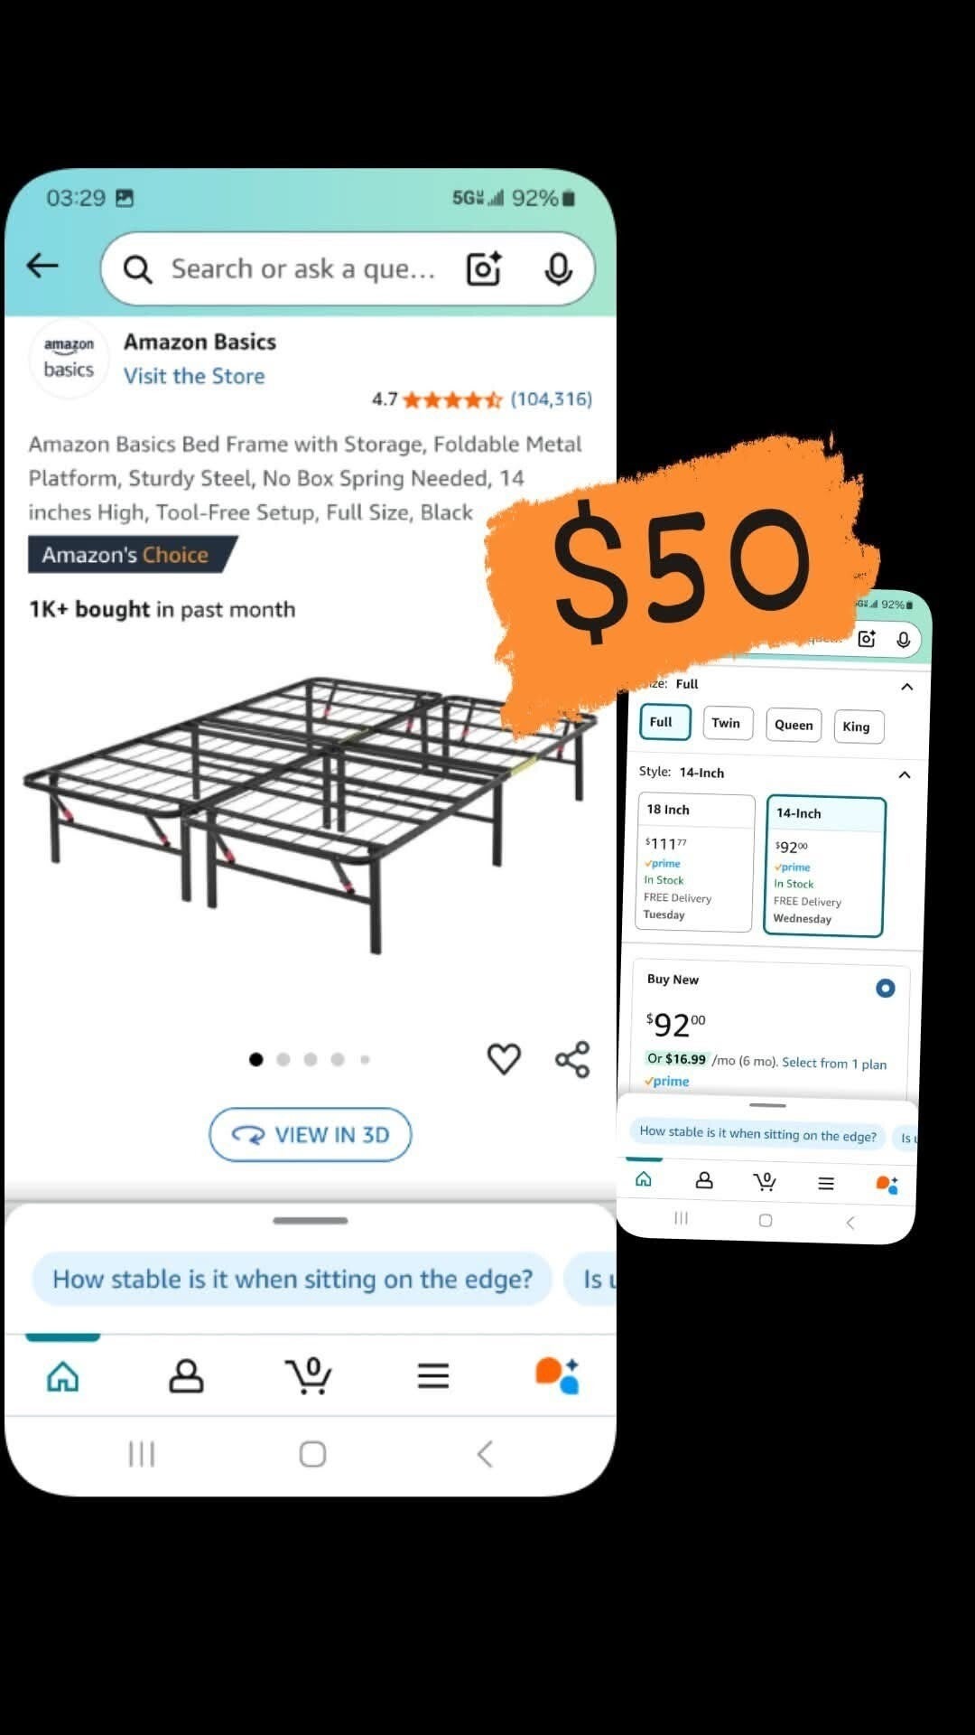
Task: Select the second image carousel dot
Action: pos(283,1059)
